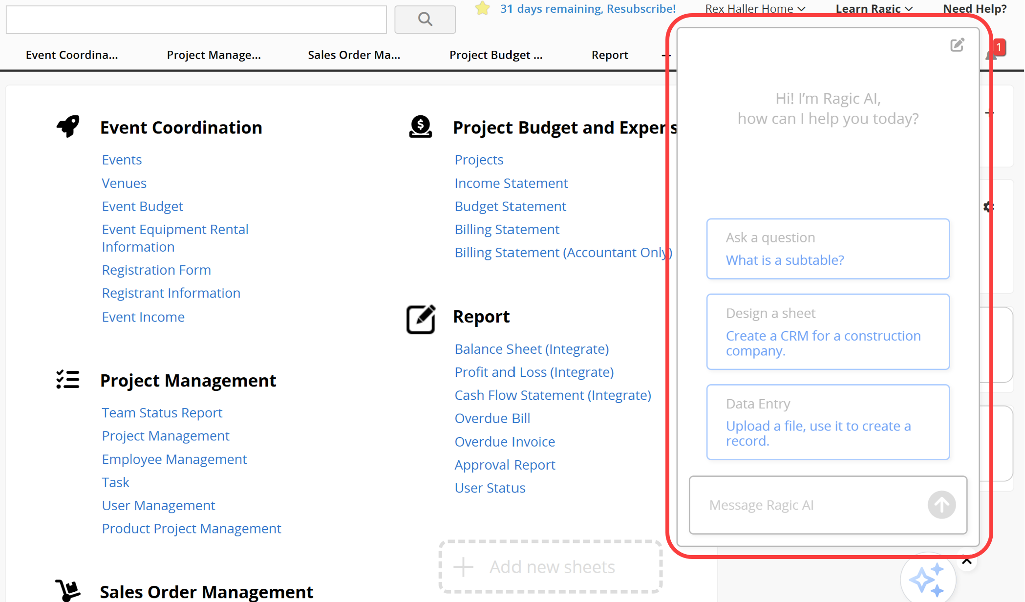Send message with up-arrow button
The image size is (1025, 602).
[941, 505]
